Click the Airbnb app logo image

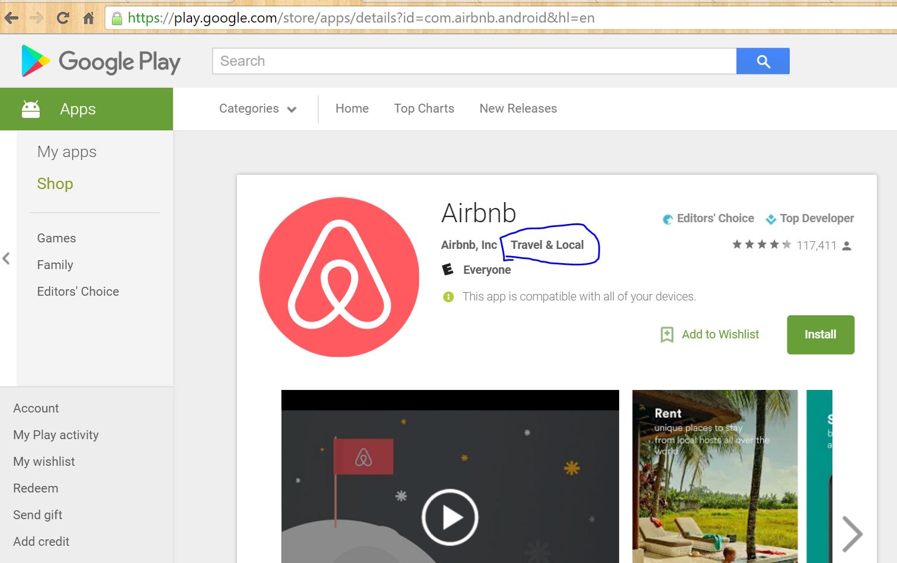pos(339,277)
